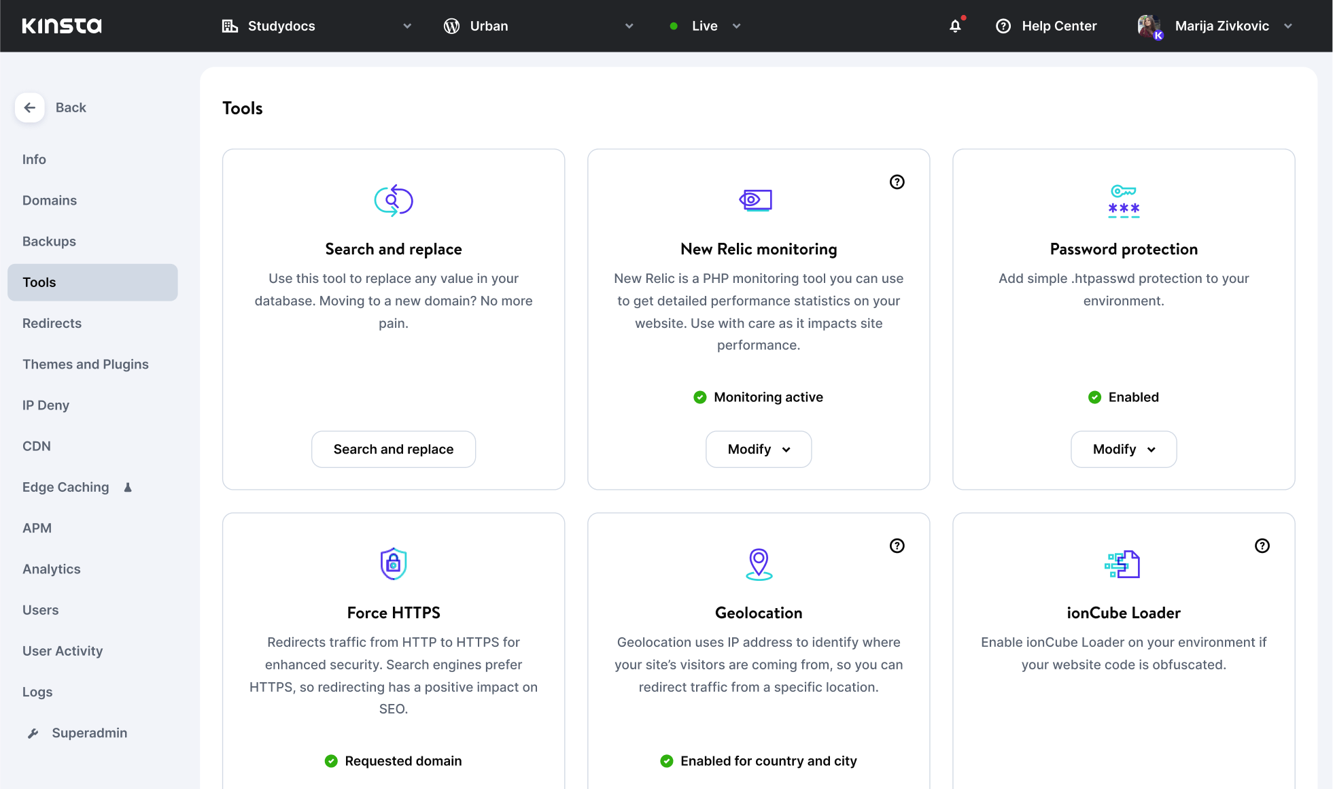Click Enabled for country and city status
This screenshot has width=1333, height=789.
tap(758, 761)
